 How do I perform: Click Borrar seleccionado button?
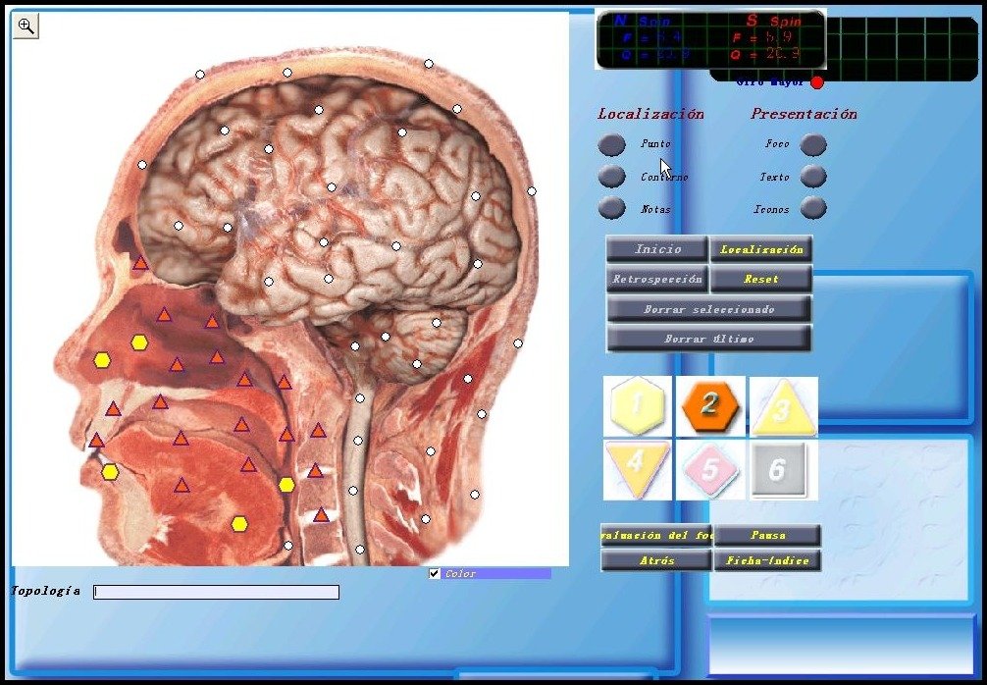(x=709, y=309)
